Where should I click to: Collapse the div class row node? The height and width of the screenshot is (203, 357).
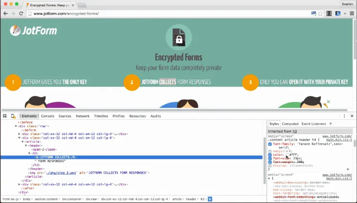coord(16,126)
